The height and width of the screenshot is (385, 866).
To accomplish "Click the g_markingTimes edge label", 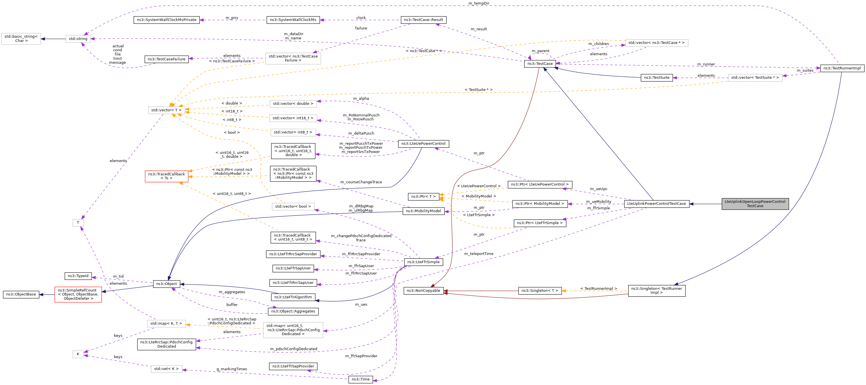I will 232,369.
